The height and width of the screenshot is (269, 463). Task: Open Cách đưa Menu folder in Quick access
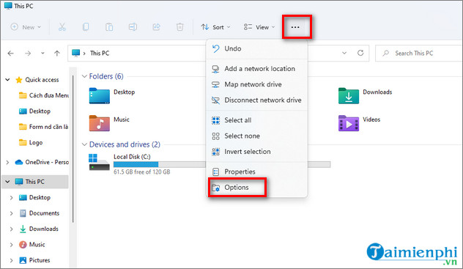(44, 95)
